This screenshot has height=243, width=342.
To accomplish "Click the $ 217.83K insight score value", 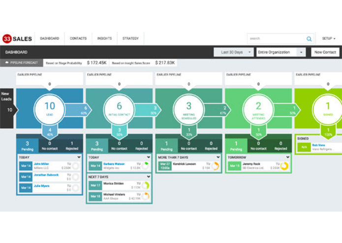I will point(165,63).
